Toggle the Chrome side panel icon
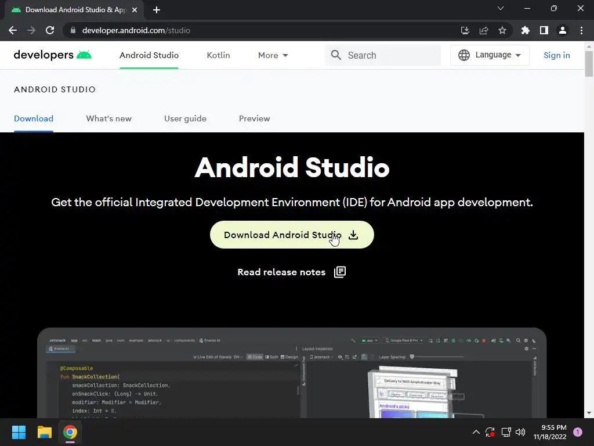The width and height of the screenshot is (594, 446). (544, 30)
